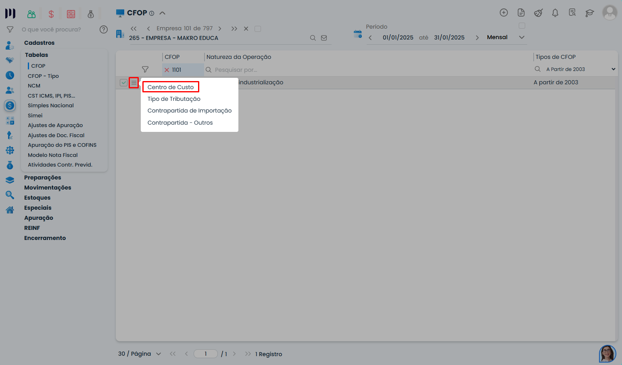This screenshot has width=622, height=365.
Task: Select Centro de Custo menu option
Action: click(x=171, y=87)
